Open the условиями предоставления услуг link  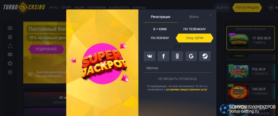187,90
